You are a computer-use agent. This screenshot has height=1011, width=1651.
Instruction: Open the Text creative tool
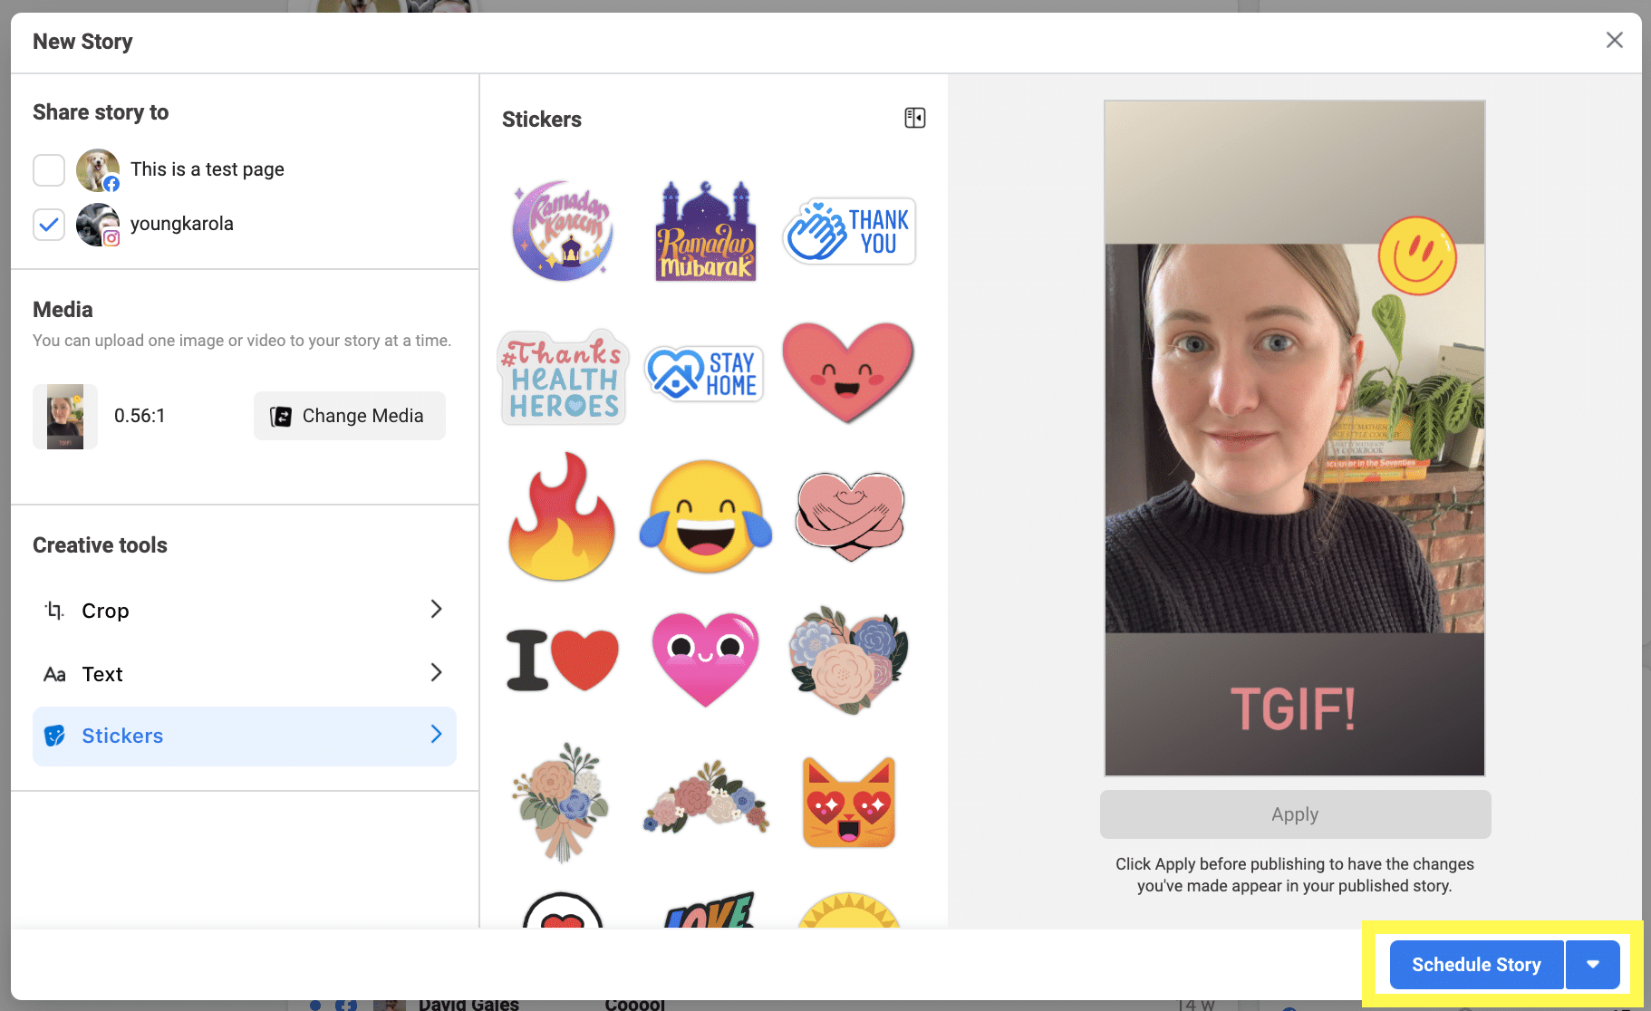245,673
